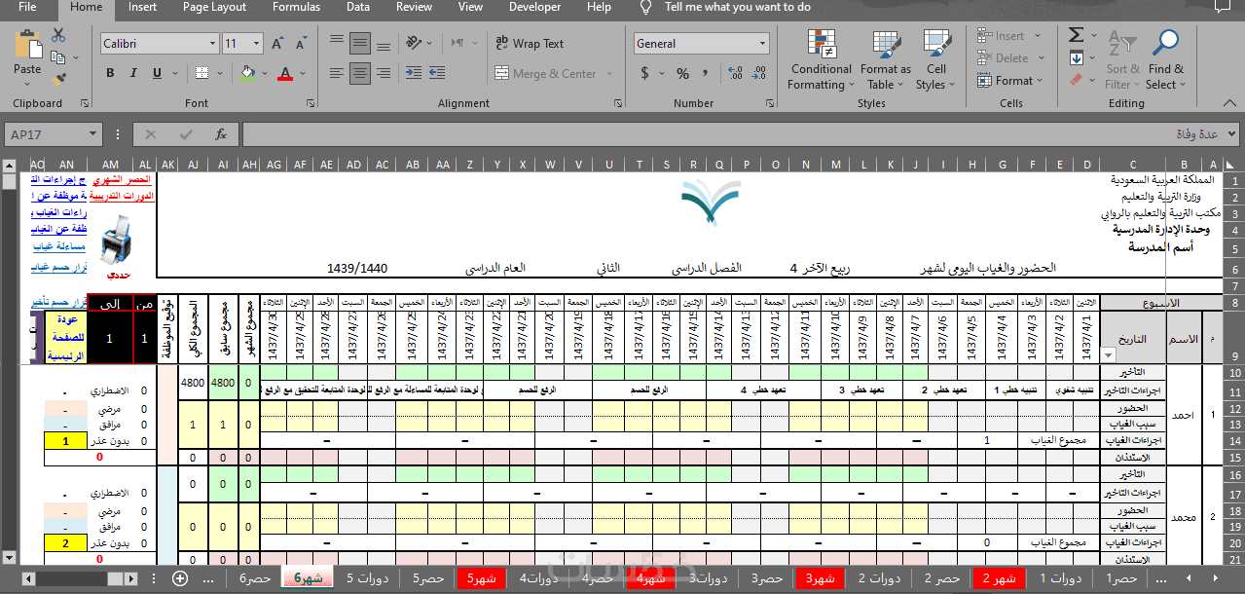Add a new sheet with plus button

tap(180, 578)
